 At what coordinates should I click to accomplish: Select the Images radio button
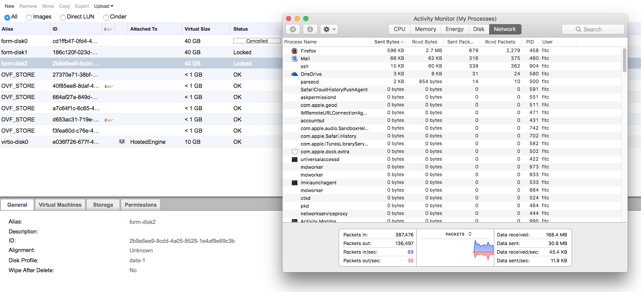coord(29,17)
